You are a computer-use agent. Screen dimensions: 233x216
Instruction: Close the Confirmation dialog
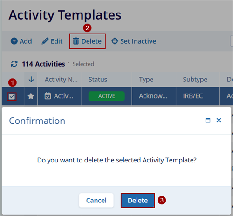click(x=219, y=120)
